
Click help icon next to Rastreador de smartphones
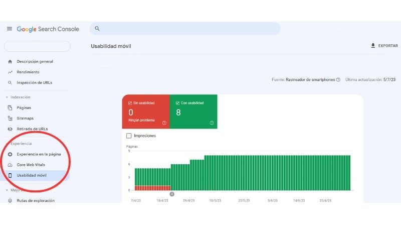click(x=338, y=80)
